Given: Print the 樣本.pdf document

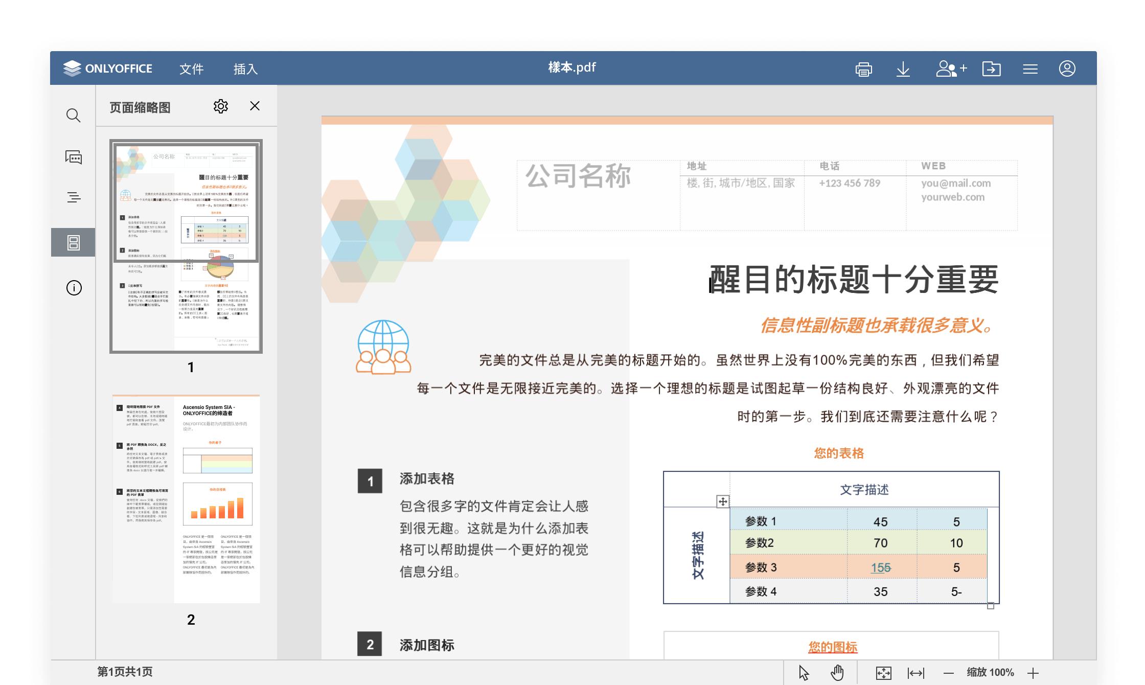Looking at the screenshot, I should coord(864,68).
